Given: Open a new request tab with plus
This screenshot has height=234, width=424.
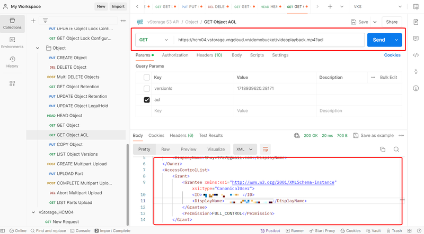Looking at the screenshot, I should pyautogui.click(x=330, y=7).
